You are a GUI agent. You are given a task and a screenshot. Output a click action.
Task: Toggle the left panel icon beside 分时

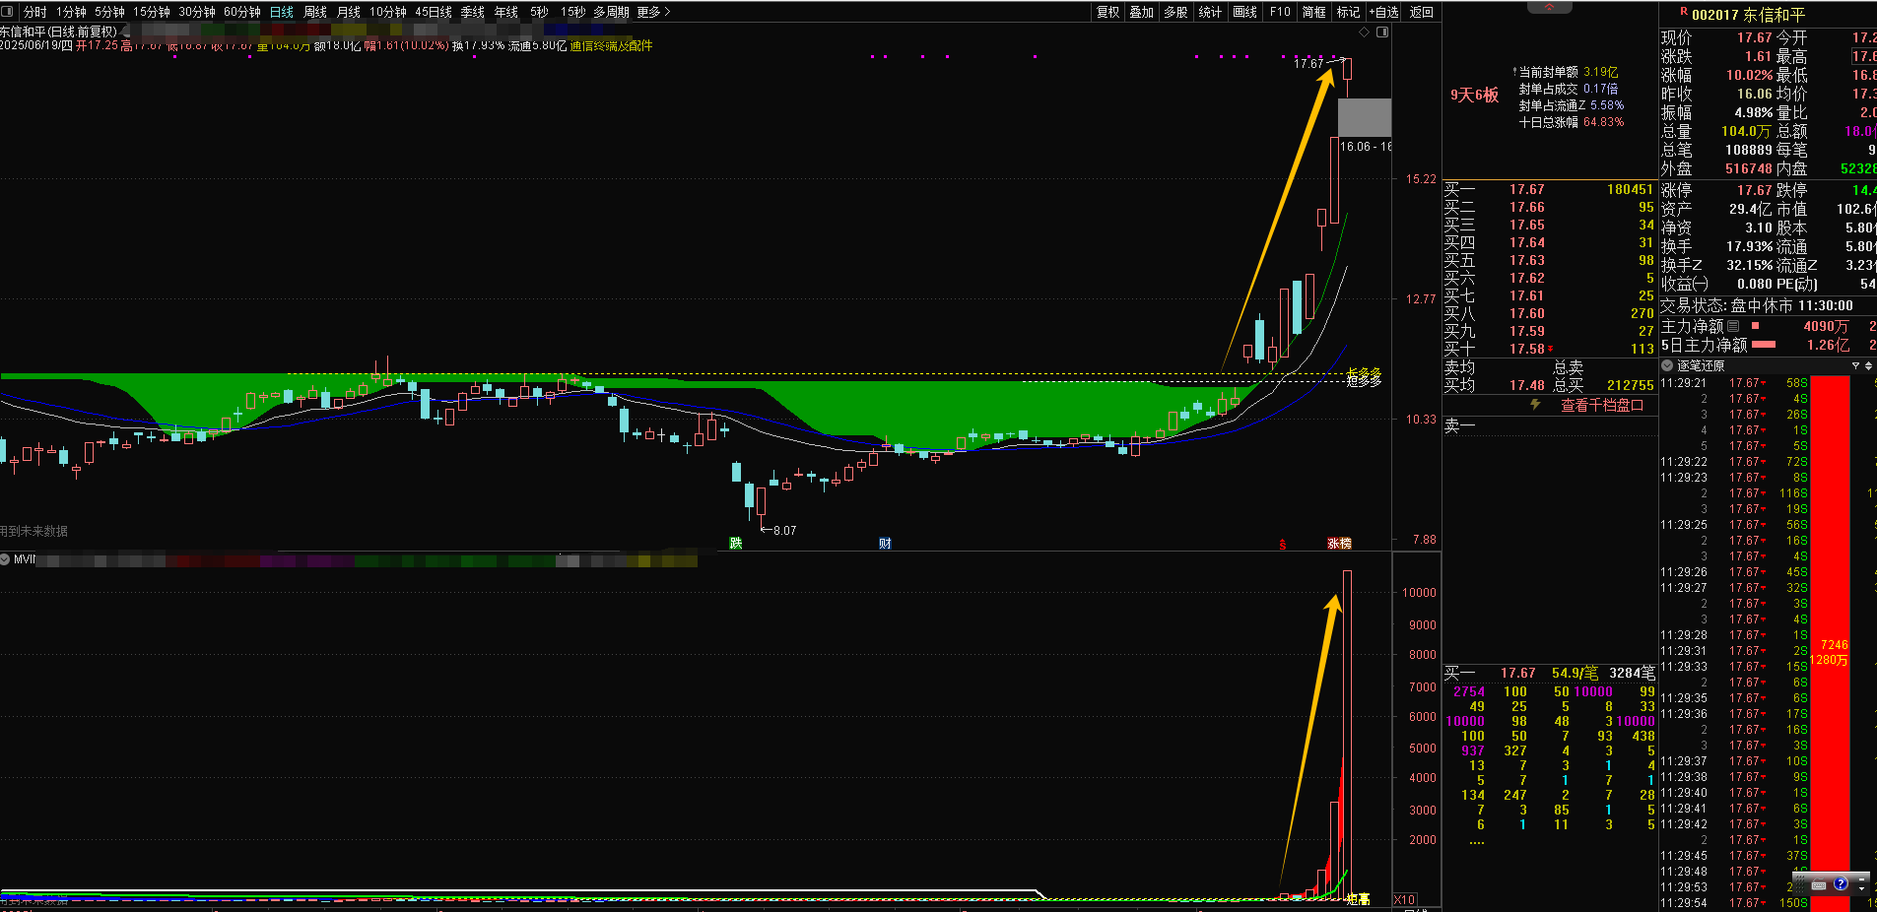[8, 12]
